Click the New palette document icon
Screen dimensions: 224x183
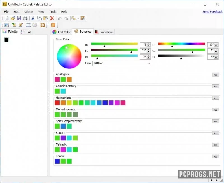pos(6,18)
